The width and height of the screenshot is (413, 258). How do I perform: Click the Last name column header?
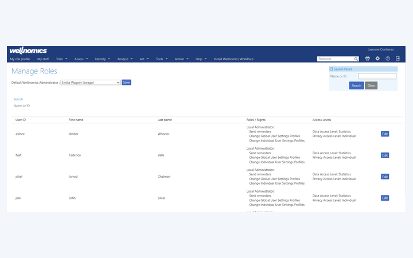point(165,120)
